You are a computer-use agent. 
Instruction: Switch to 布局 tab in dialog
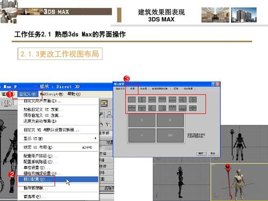pos(132,88)
